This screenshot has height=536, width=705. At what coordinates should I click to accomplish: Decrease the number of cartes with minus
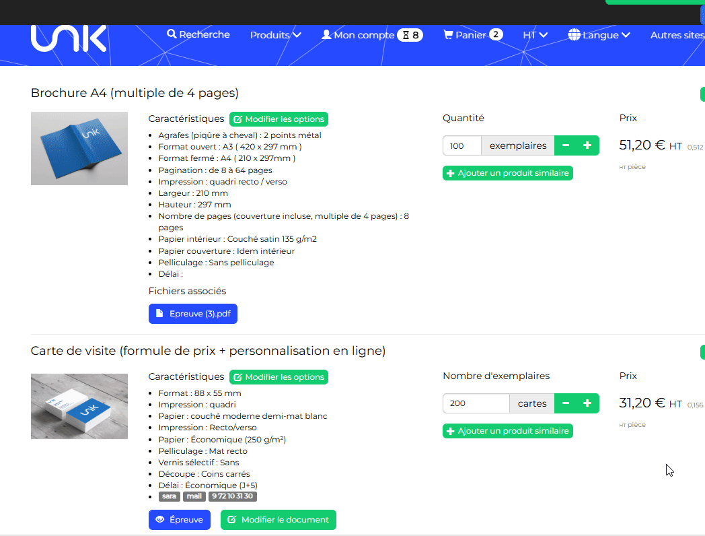coord(566,403)
